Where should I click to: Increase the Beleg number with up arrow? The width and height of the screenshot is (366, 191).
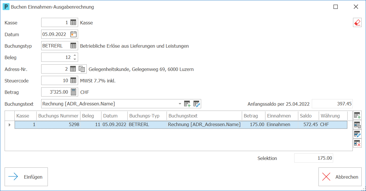[75, 56]
